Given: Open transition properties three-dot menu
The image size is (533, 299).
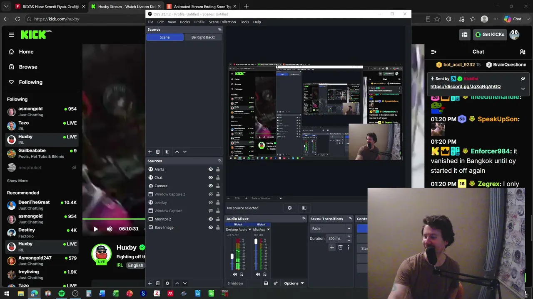Looking at the screenshot, I should pos(349,248).
